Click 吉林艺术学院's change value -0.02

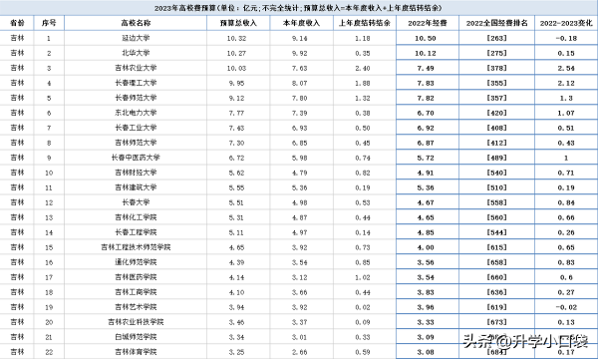coord(566,307)
